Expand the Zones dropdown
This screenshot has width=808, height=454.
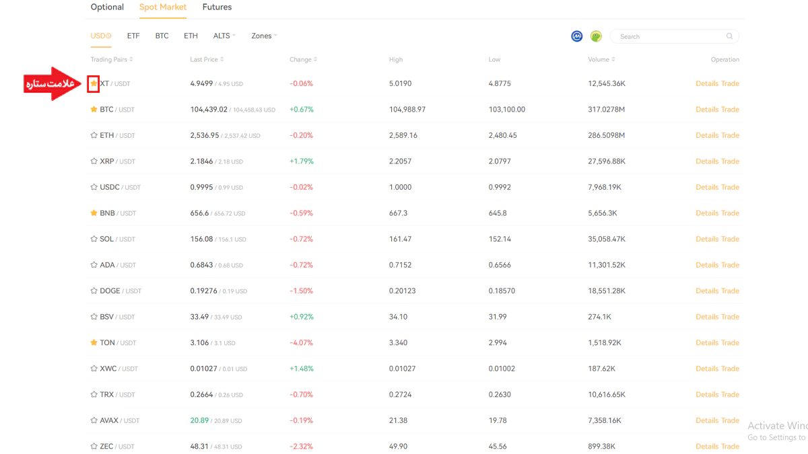click(x=264, y=36)
